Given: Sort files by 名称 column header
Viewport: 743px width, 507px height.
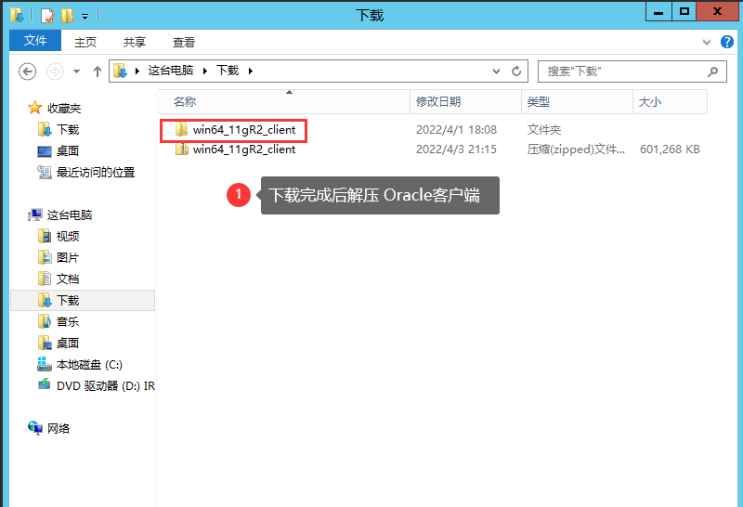Looking at the screenshot, I should pos(283,101).
